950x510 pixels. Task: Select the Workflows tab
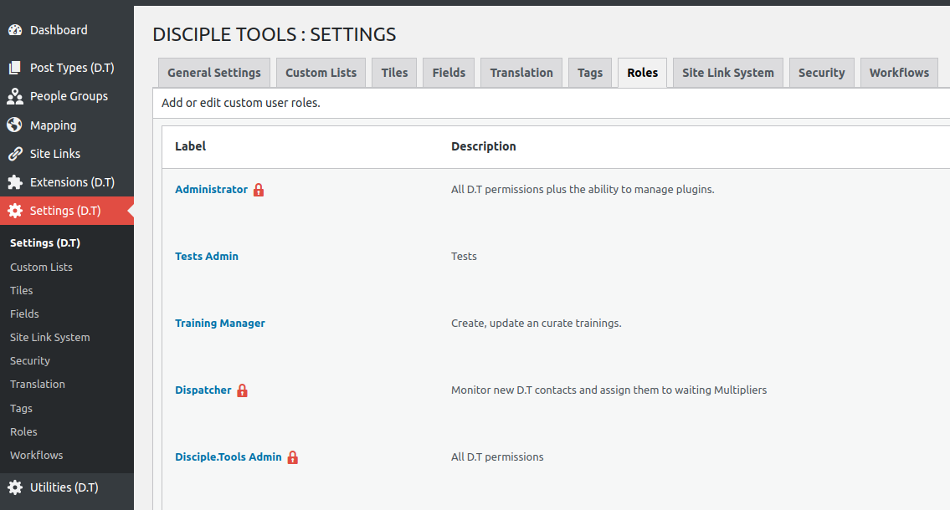pos(899,73)
